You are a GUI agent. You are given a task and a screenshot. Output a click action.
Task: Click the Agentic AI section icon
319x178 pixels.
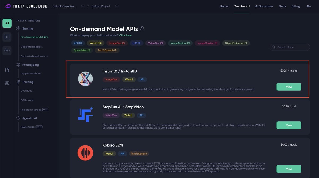pyautogui.click(x=18, y=118)
